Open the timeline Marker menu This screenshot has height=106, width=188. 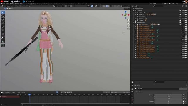23,92
